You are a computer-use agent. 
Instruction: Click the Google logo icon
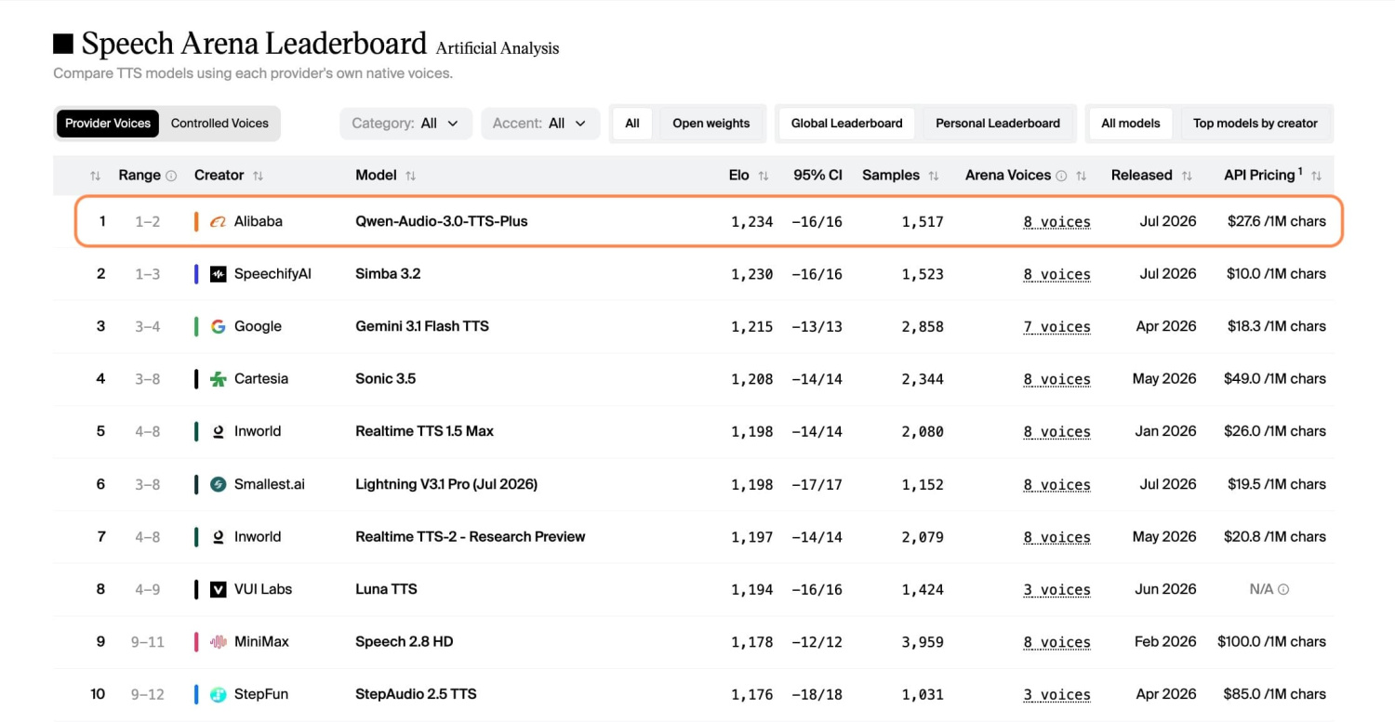coord(219,326)
